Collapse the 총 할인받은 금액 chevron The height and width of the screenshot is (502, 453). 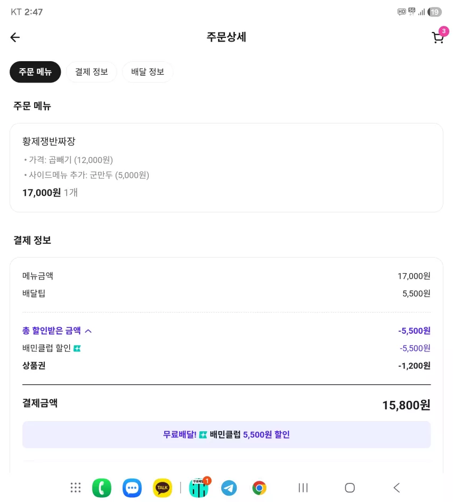tap(88, 331)
